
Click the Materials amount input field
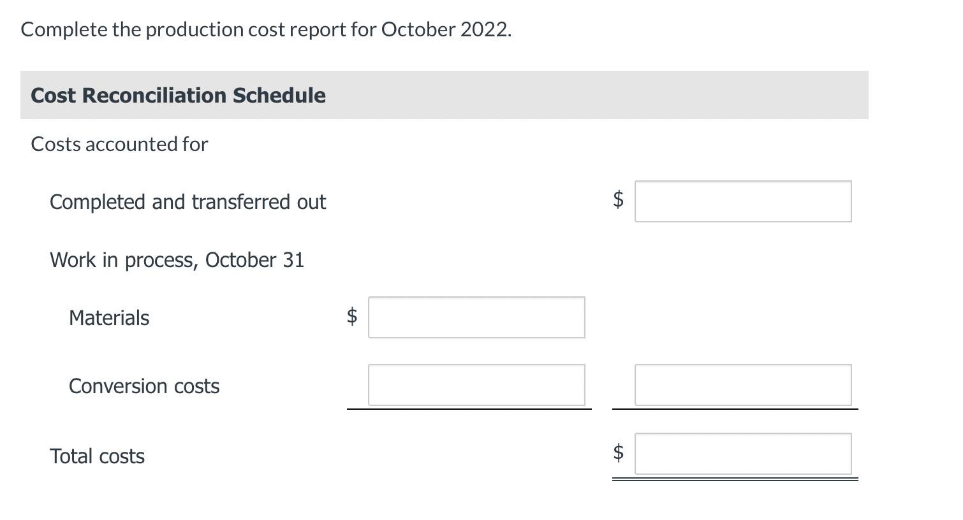476,317
